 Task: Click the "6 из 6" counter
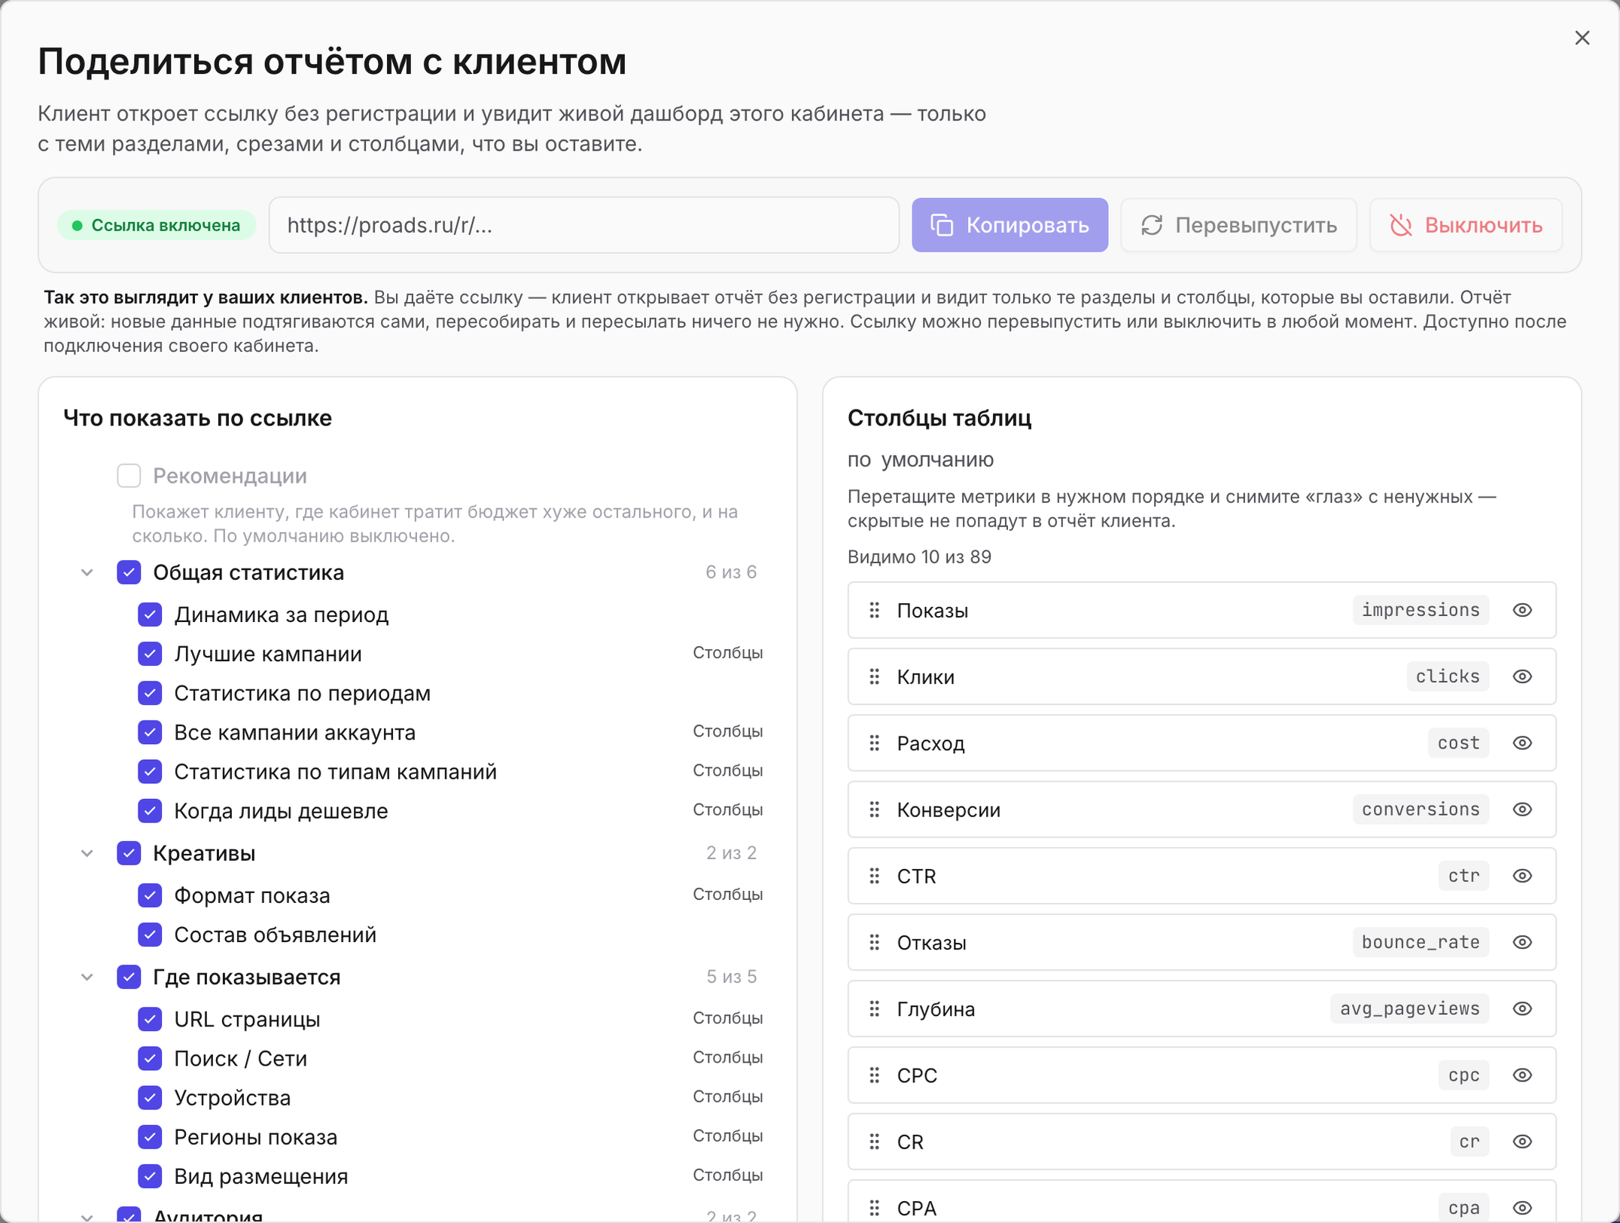tap(730, 572)
